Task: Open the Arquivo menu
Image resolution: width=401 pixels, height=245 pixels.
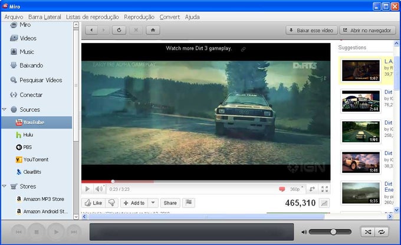Action: pyautogui.click(x=14, y=17)
